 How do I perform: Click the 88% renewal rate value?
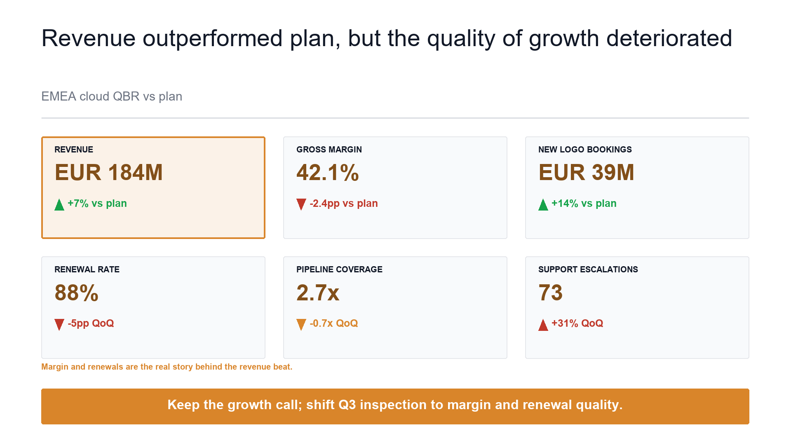[76, 293]
